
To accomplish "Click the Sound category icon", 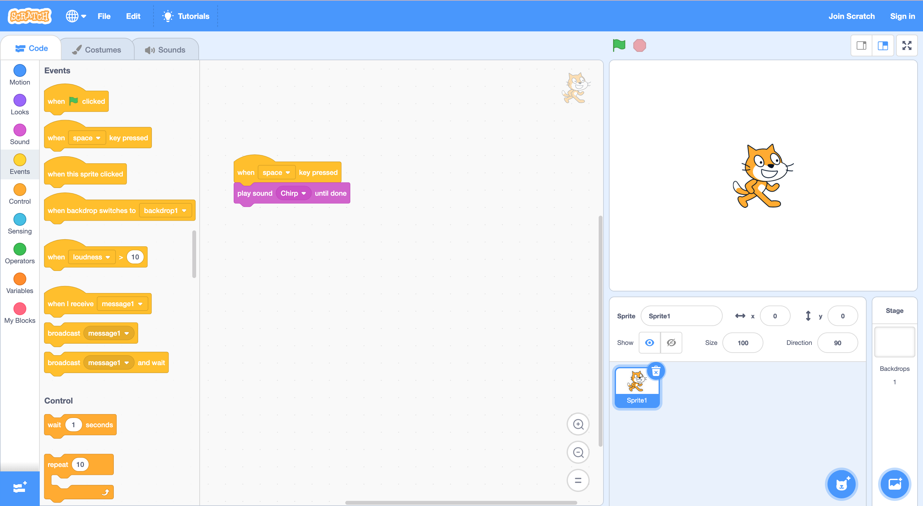I will (19, 133).
